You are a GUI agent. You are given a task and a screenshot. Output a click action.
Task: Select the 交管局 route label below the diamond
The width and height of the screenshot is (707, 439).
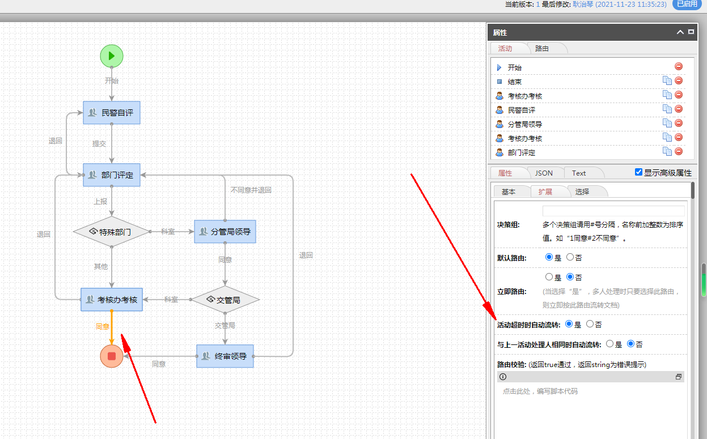(x=225, y=326)
